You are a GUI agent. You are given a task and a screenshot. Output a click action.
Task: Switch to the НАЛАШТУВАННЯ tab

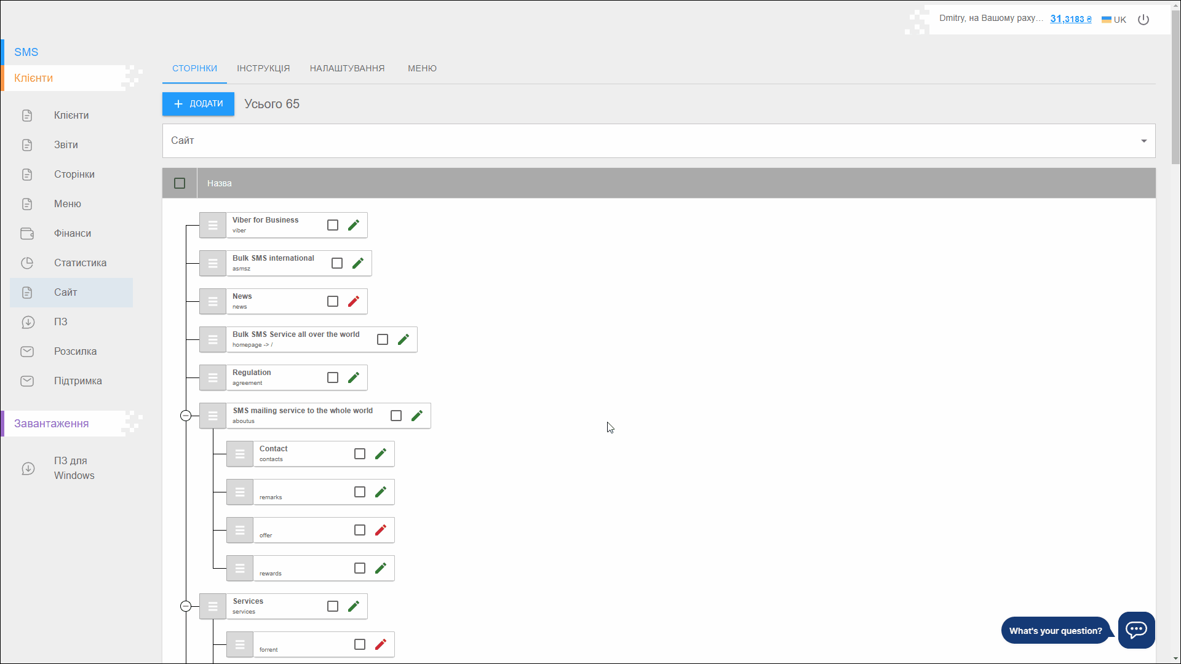point(347,68)
